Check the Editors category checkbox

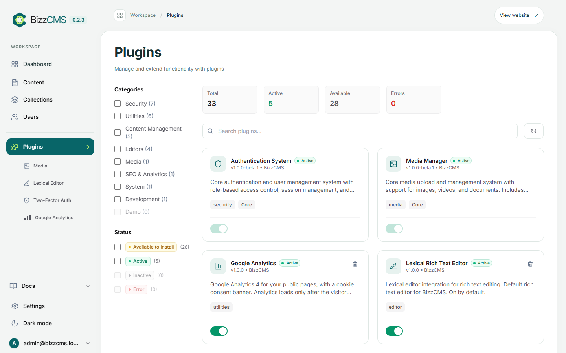118,149
